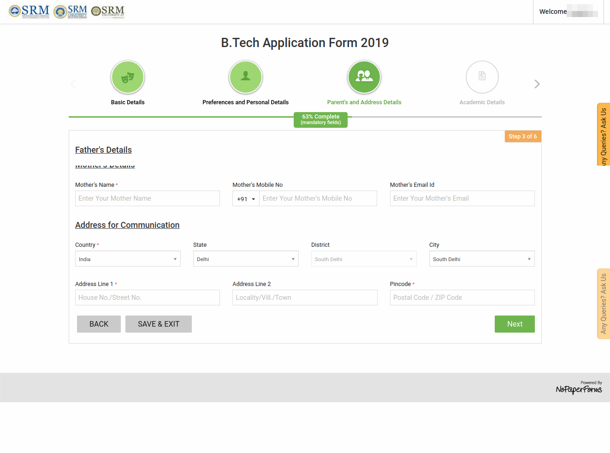Click the BACK button

(x=99, y=324)
